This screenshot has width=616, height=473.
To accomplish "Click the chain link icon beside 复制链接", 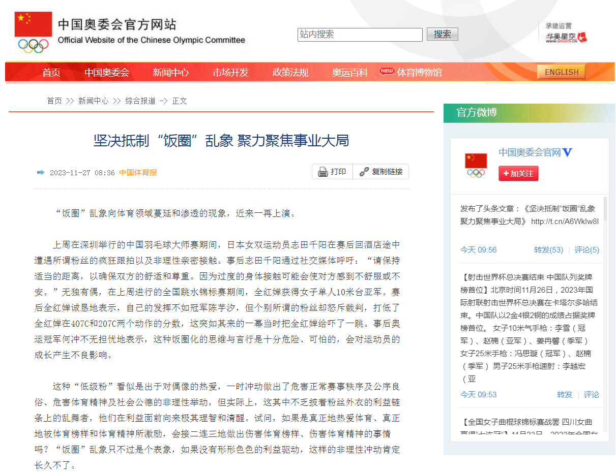I will pos(364,172).
